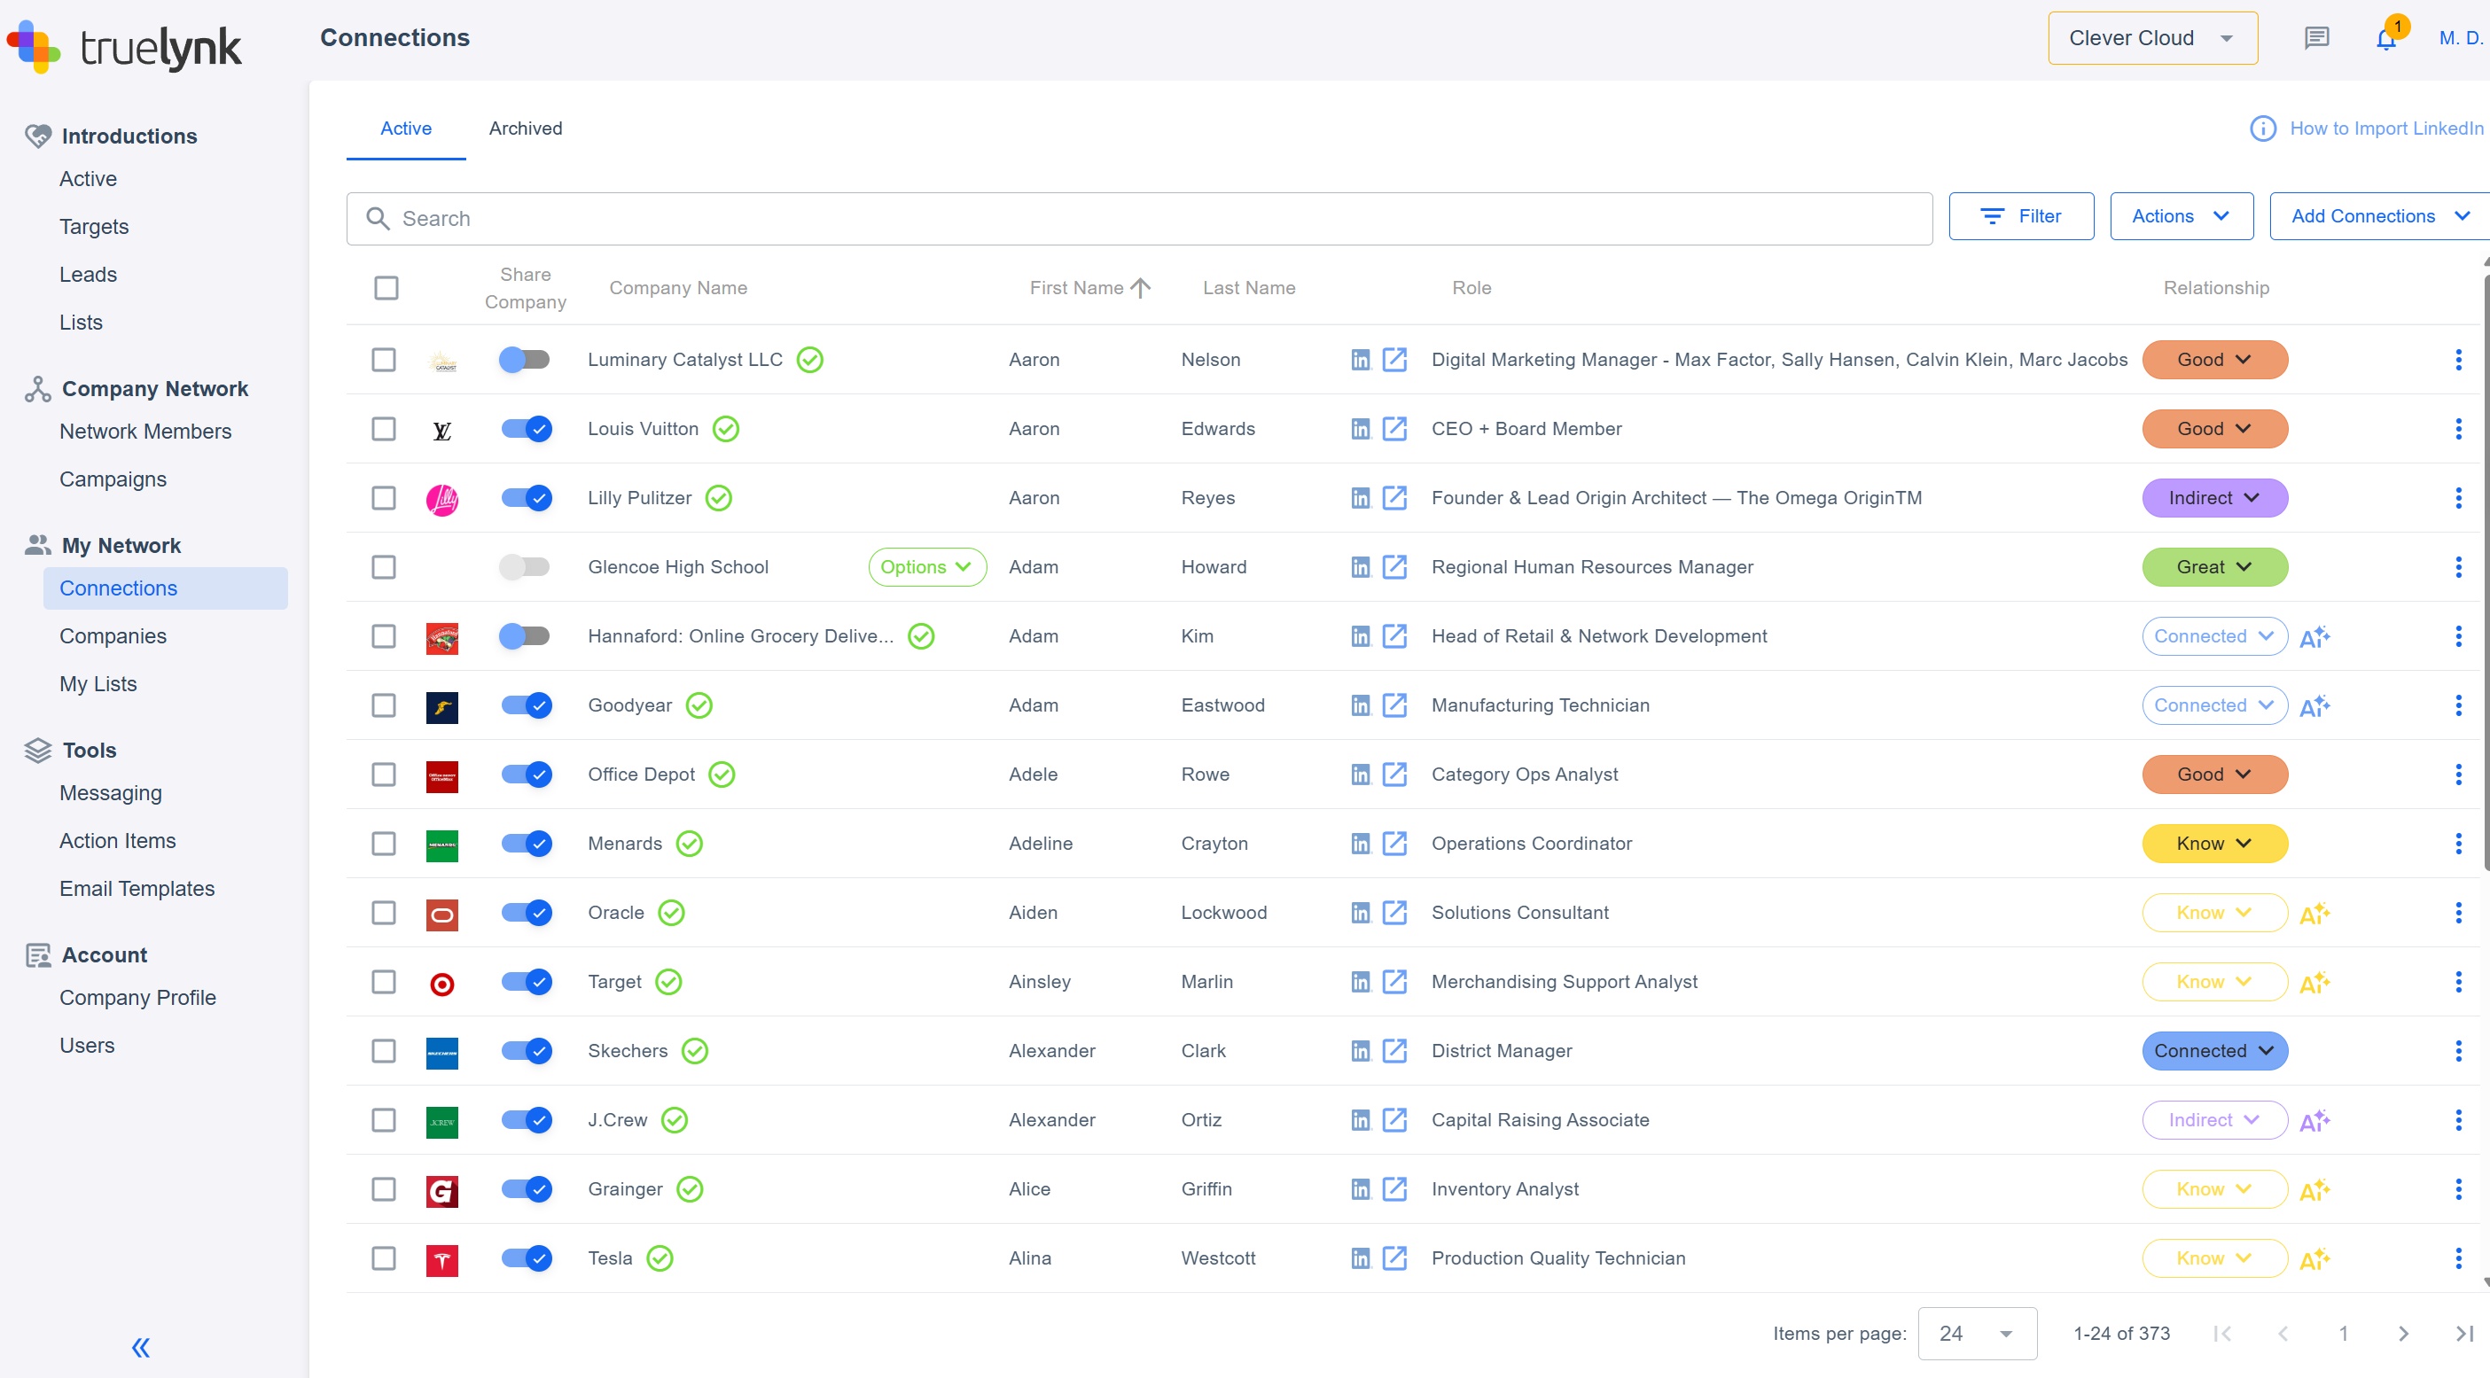The height and width of the screenshot is (1378, 2490).
Task: Collapse the sidebar with double chevron
Action: point(141,1347)
